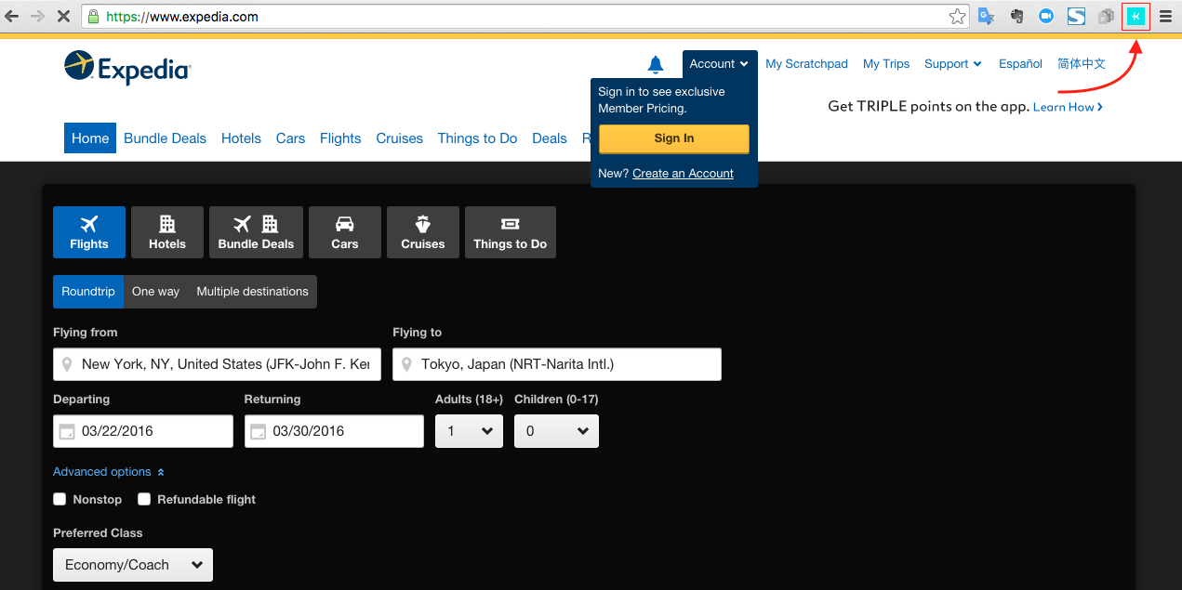1182x590 pixels.
Task: Tick the Refundable flight checkbox
Action: [144, 499]
